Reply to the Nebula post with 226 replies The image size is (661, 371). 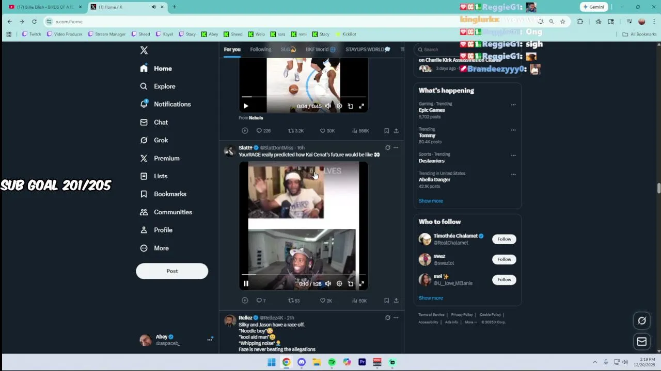pyautogui.click(x=263, y=131)
